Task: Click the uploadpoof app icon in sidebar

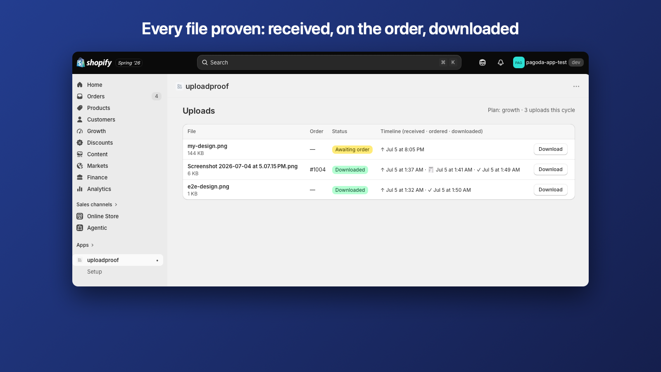Action: click(x=80, y=260)
